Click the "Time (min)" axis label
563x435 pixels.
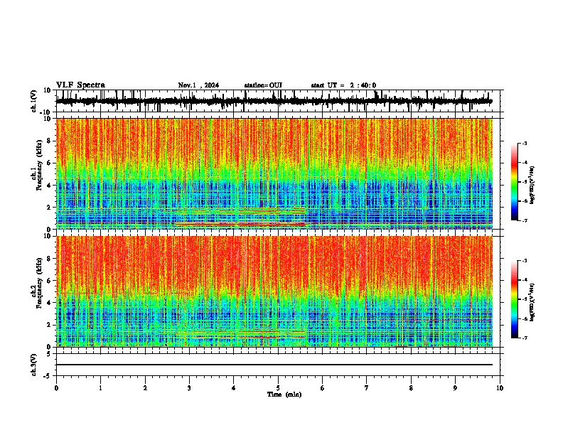click(284, 394)
